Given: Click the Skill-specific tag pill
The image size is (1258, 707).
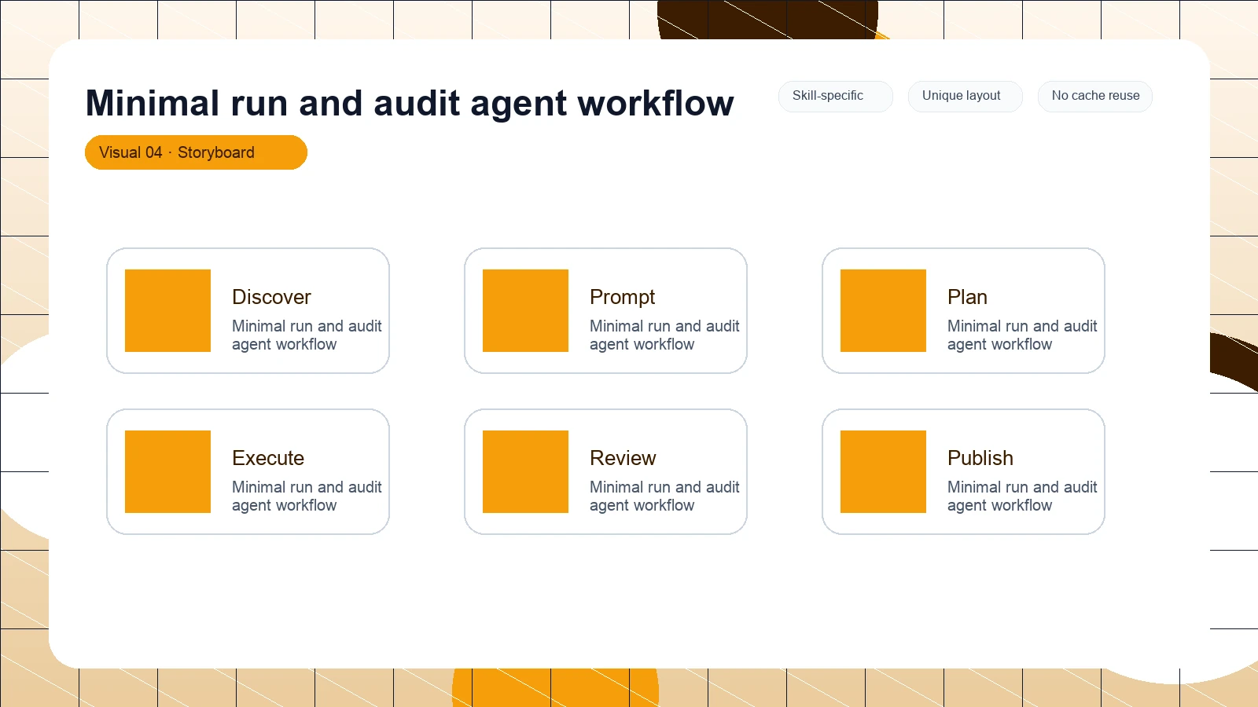Looking at the screenshot, I should [835, 96].
